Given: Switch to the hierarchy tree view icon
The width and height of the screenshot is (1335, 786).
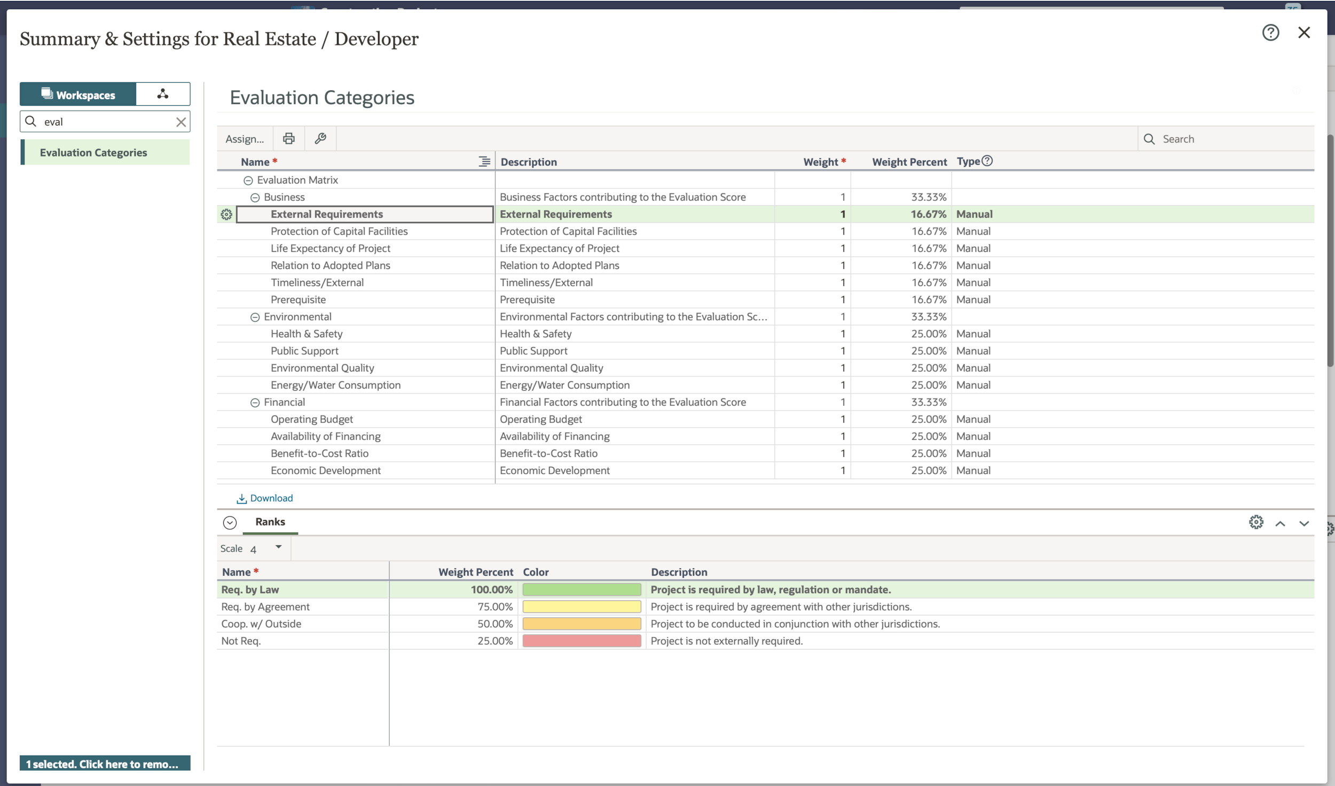Looking at the screenshot, I should [163, 95].
